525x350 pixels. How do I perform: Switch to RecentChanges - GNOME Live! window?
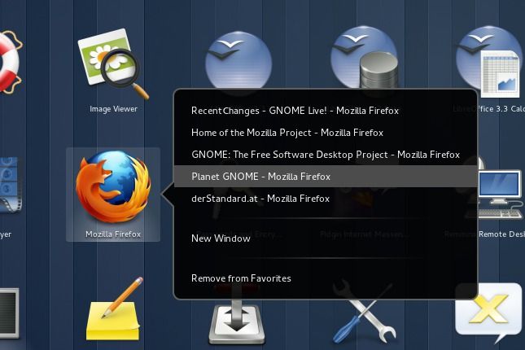[295, 111]
